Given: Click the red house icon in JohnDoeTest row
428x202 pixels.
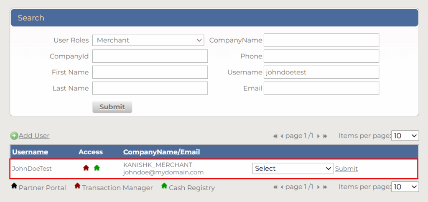Looking at the screenshot, I should tap(86, 168).
